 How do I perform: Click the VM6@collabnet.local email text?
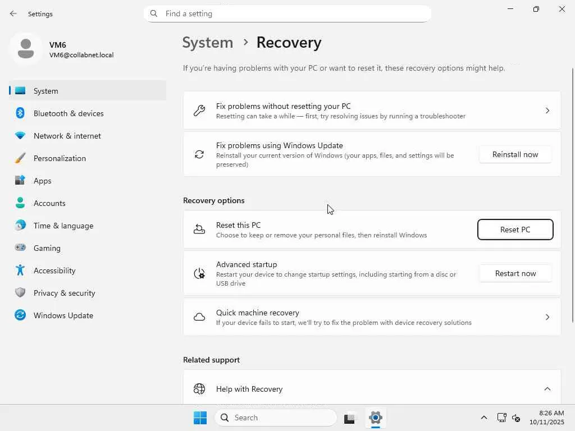point(81,55)
